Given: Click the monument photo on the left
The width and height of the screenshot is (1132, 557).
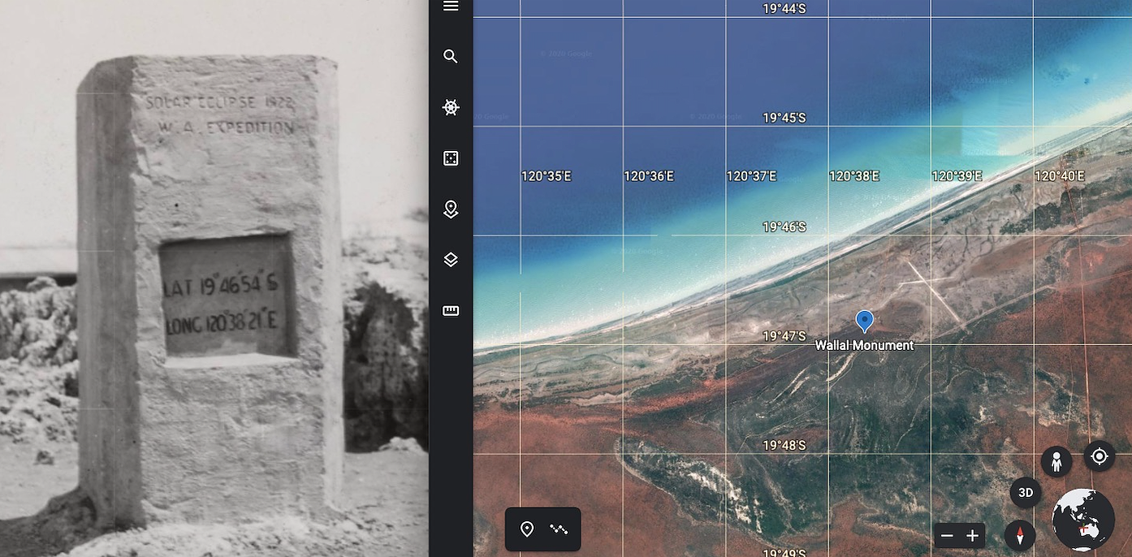Looking at the screenshot, I should 214,278.
